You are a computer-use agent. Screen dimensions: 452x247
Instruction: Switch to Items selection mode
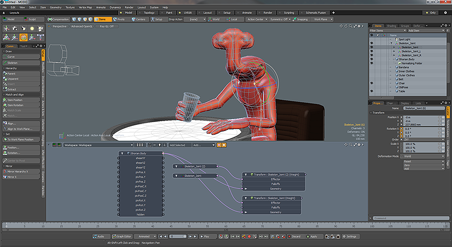(103, 19)
